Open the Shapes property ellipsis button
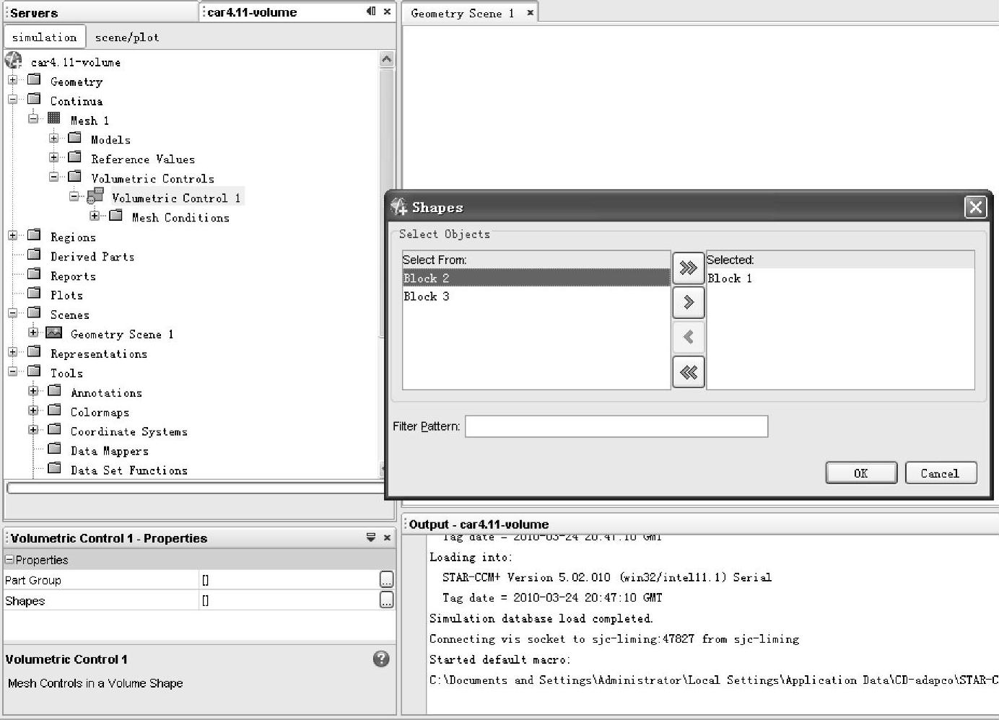The height and width of the screenshot is (720, 999). pos(387,600)
